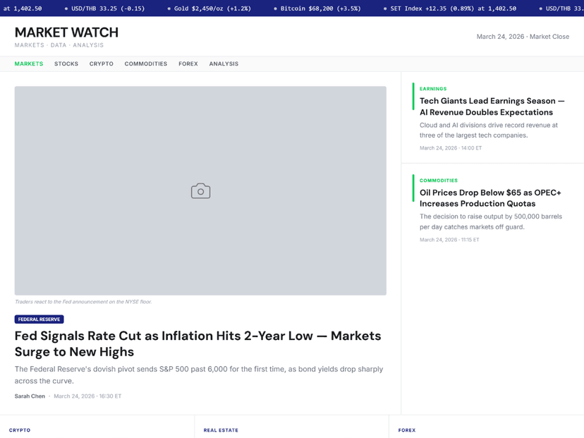The width and height of the screenshot is (584, 438).
Task: Open the Tech Giants Lead Earnings article
Action: point(492,107)
